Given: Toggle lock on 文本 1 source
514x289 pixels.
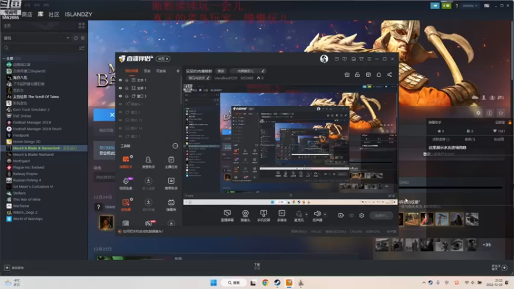Looking at the screenshot, I should [x=127, y=80].
